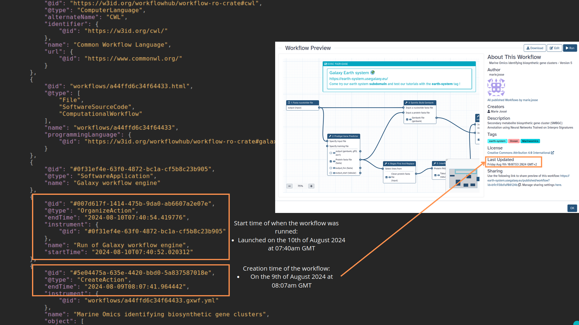Click Genbank file output connector
Viewport: 579px width, 325px height.
(x=436, y=118)
